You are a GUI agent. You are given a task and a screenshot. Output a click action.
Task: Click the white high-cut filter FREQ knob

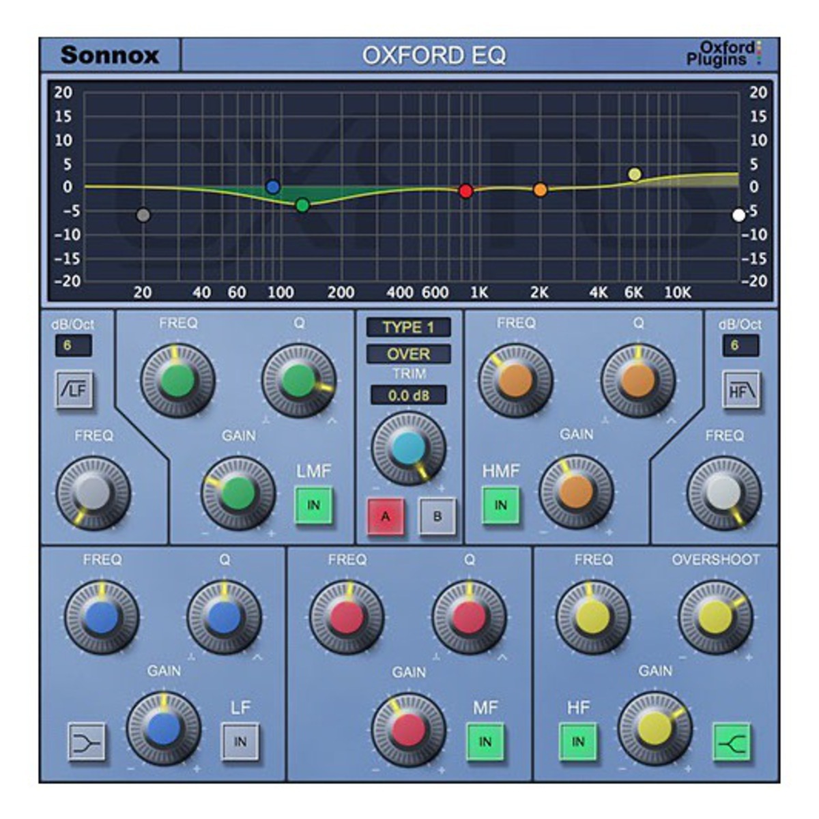point(723,493)
